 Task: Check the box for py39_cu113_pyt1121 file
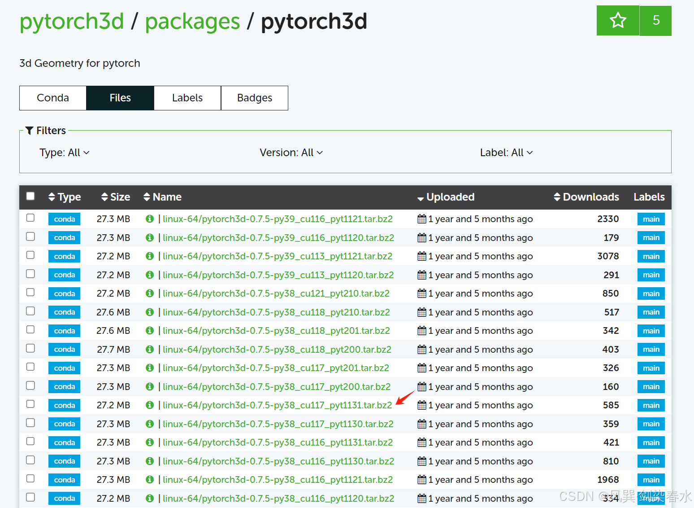(x=30, y=255)
